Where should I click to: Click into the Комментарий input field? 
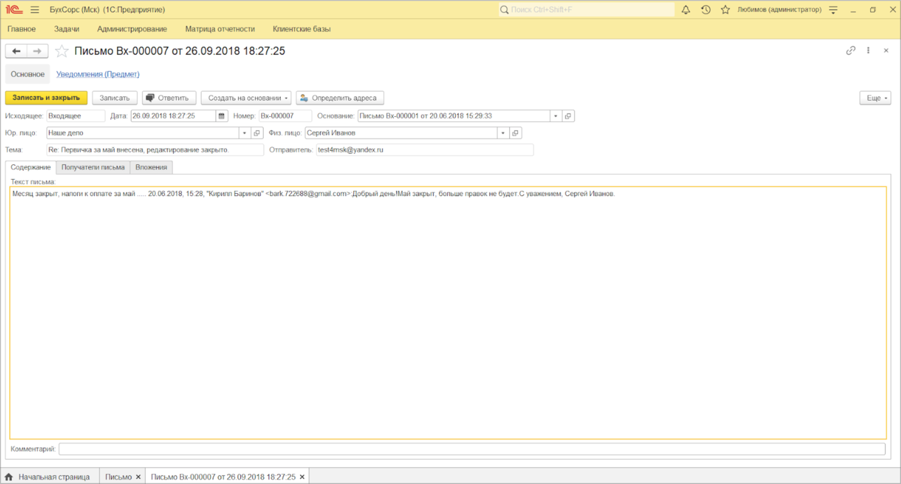pos(472,449)
